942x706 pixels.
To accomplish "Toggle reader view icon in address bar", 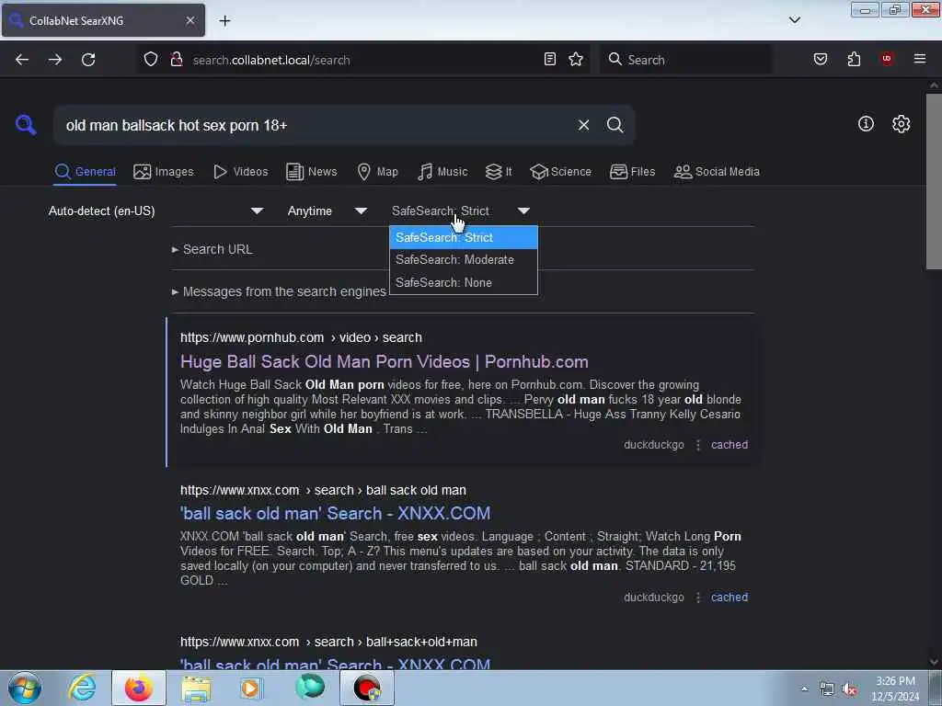I will coord(550,59).
